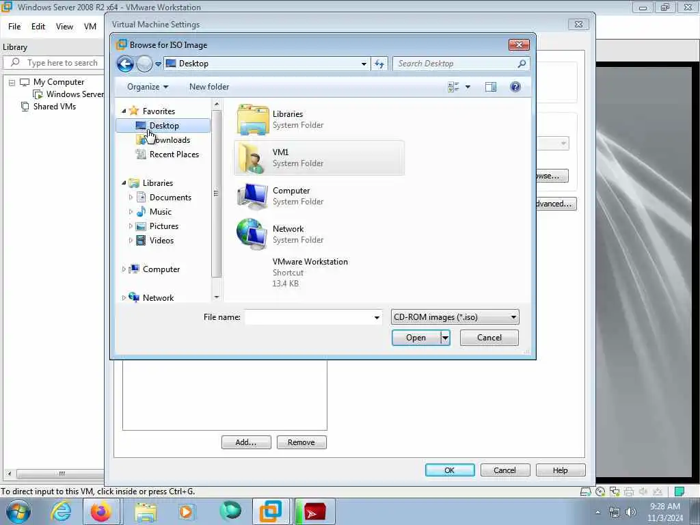
Task: Open the File menu in VMware Workstation
Action: tap(14, 27)
